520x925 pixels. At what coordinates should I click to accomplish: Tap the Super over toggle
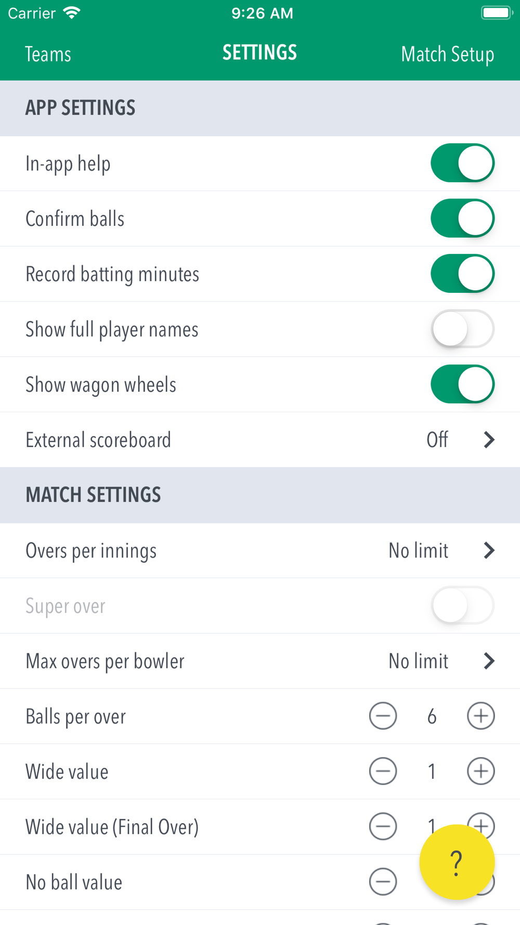tap(462, 606)
